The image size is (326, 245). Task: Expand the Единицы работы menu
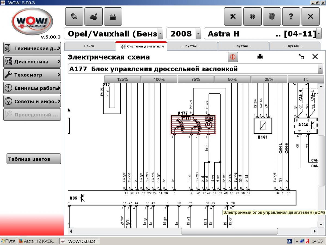32,88
